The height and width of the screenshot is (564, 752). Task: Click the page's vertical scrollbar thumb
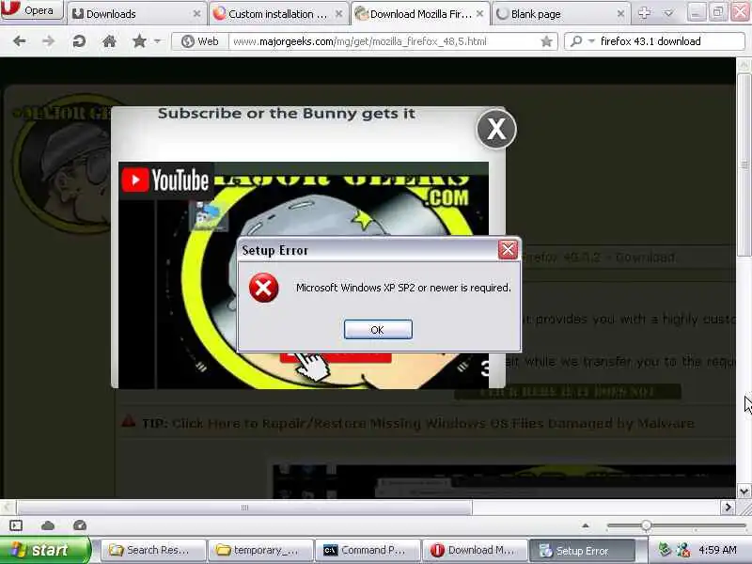[x=744, y=165]
